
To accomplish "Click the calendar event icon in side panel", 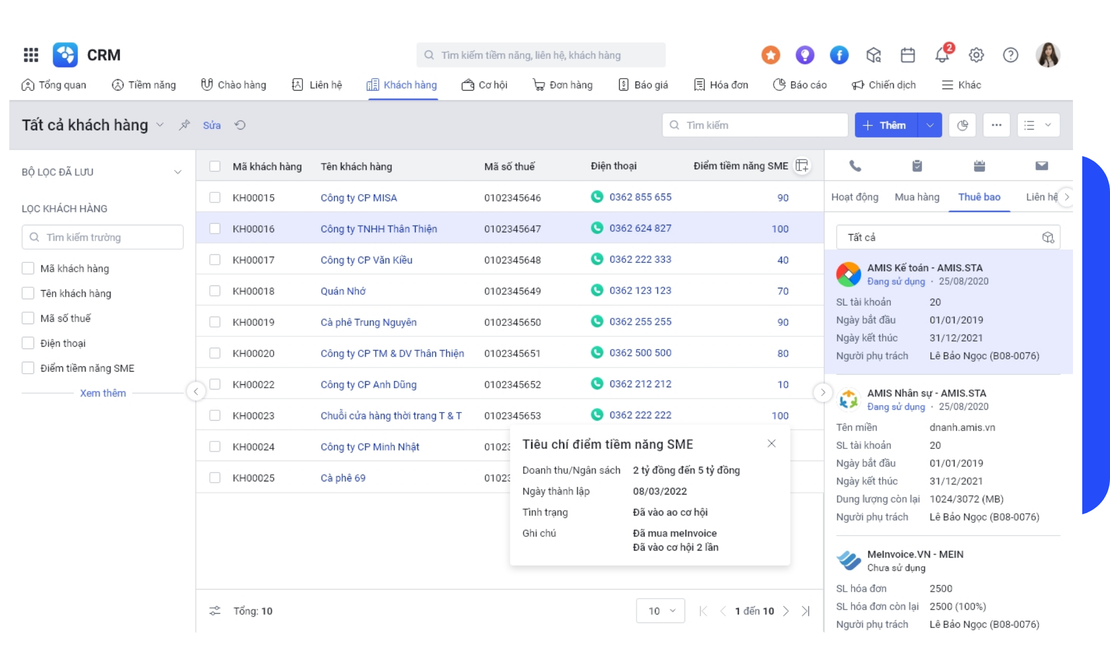I will (x=979, y=166).
